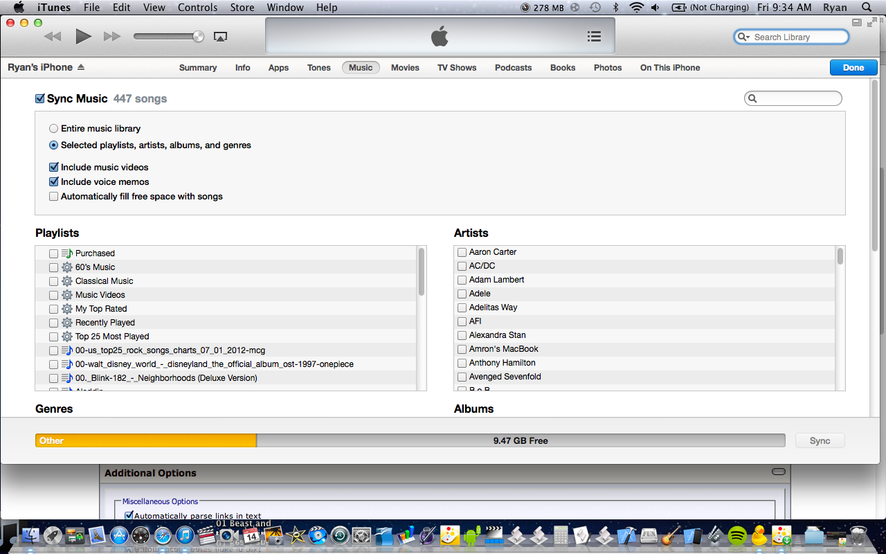Click the 9.47 GB Free capacity segment
Screen dimensions: 886x554
click(521, 440)
